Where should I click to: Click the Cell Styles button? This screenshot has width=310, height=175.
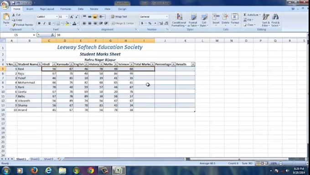coord(204,20)
